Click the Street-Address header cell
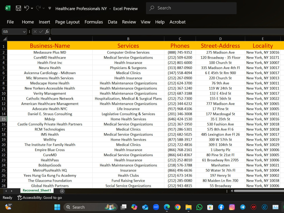 (220, 46)
